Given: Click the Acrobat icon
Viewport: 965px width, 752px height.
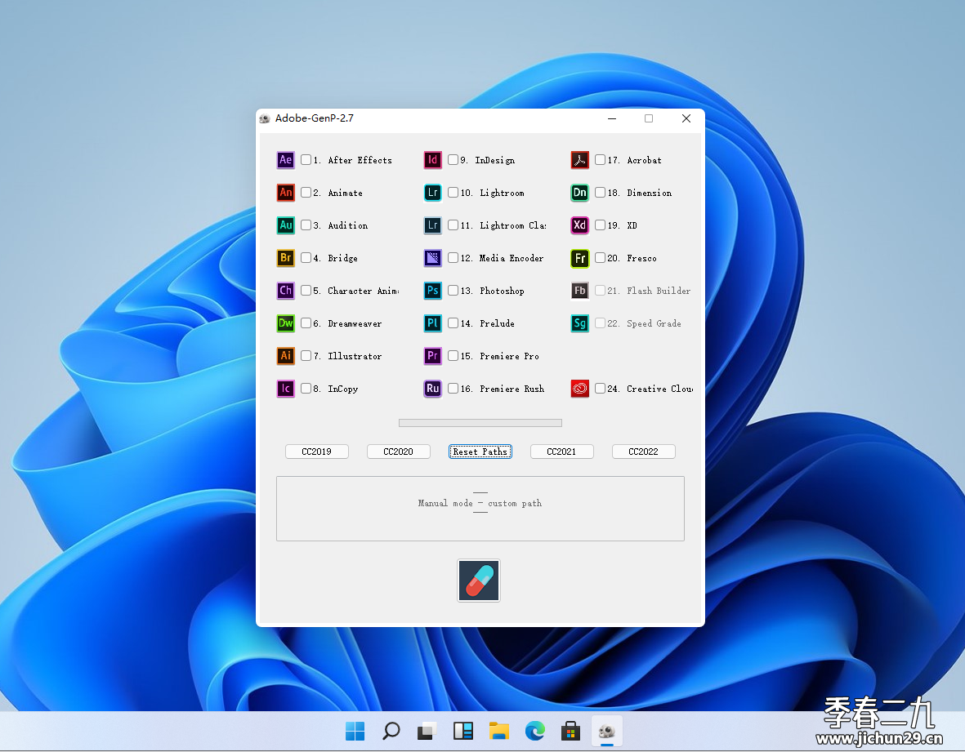Looking at the screenshot, I should click(580, 160).
